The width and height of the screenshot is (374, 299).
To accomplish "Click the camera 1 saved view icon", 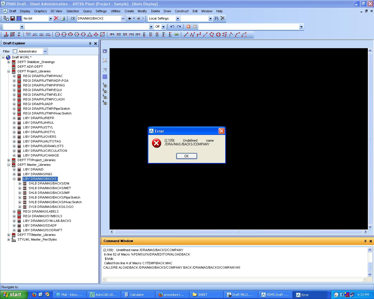I will (x=105, y=85).
